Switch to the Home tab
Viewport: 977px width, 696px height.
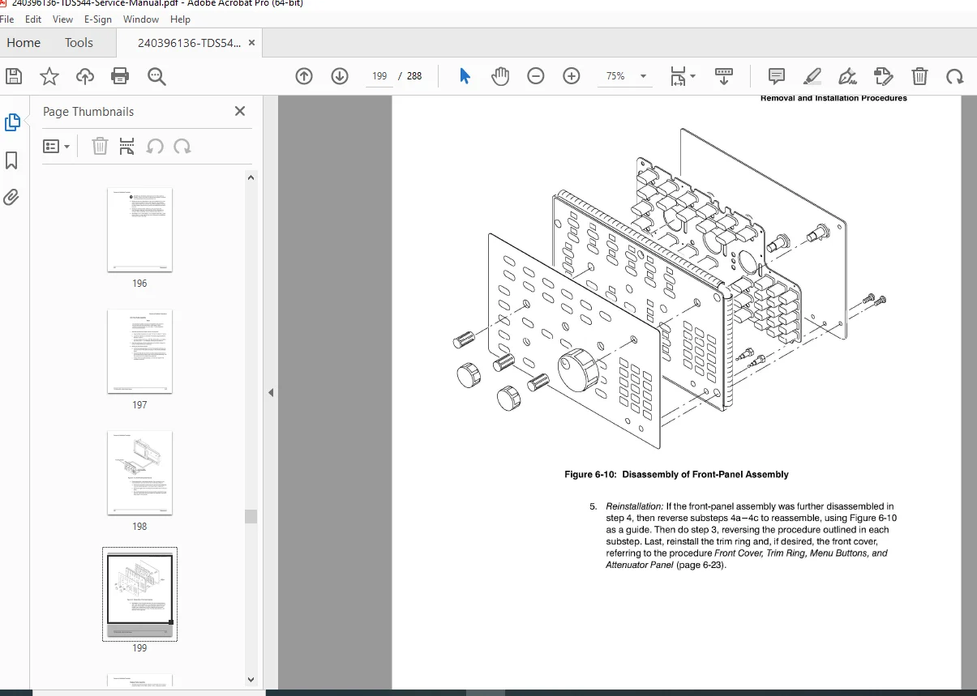pos(24,43)
